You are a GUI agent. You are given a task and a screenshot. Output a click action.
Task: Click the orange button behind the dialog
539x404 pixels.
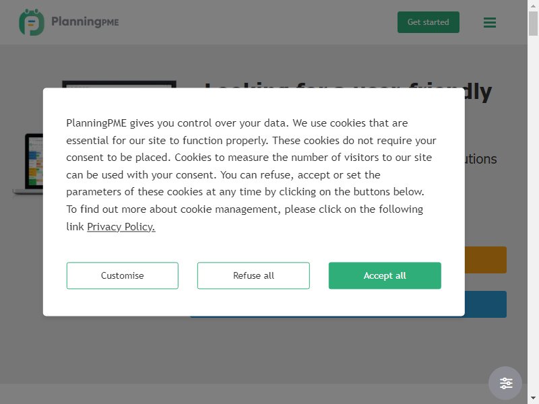click(x=485, y=260)
